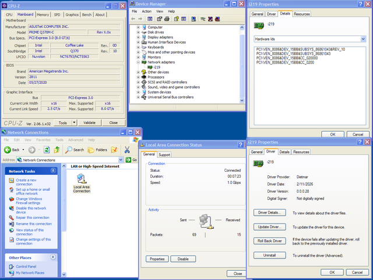Click Disable button in Connection Status

[183, 259]
